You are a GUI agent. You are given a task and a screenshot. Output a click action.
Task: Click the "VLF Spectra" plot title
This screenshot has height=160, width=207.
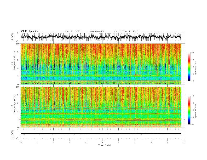pyautogui.click(x=30, y=31)
